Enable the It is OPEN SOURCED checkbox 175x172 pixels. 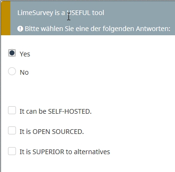[x=12, y=131]
